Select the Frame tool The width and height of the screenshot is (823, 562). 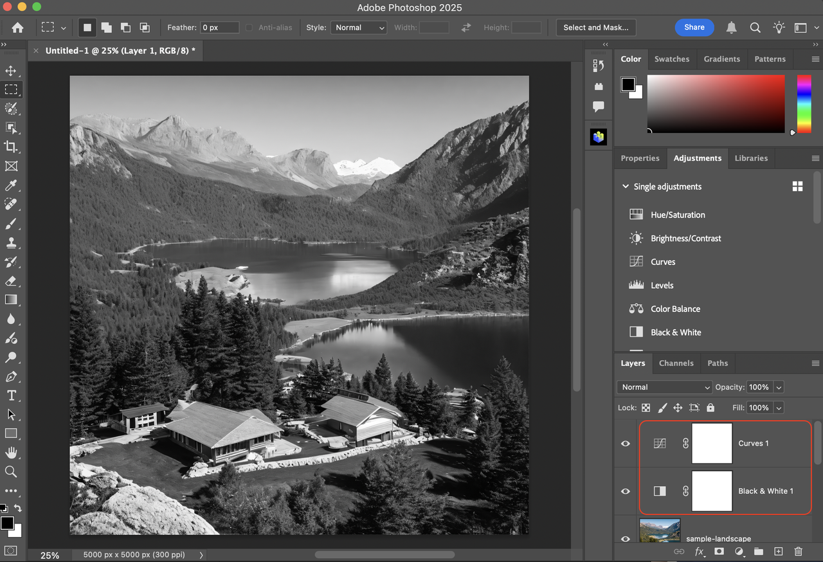coord(11,166)
